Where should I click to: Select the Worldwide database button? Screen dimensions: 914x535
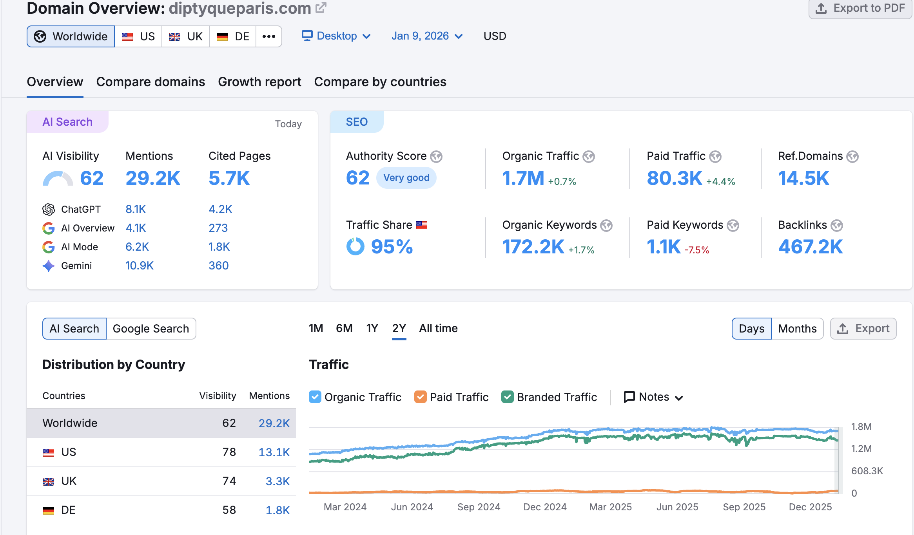[x=71, y=36]
